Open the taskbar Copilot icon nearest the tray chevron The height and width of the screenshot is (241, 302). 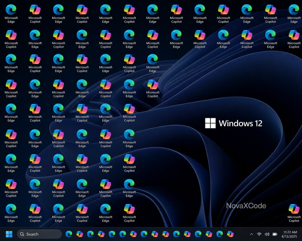pyautogui.click(x=230, y=234)
